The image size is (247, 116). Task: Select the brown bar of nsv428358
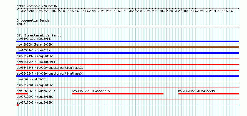click(128, 47)
